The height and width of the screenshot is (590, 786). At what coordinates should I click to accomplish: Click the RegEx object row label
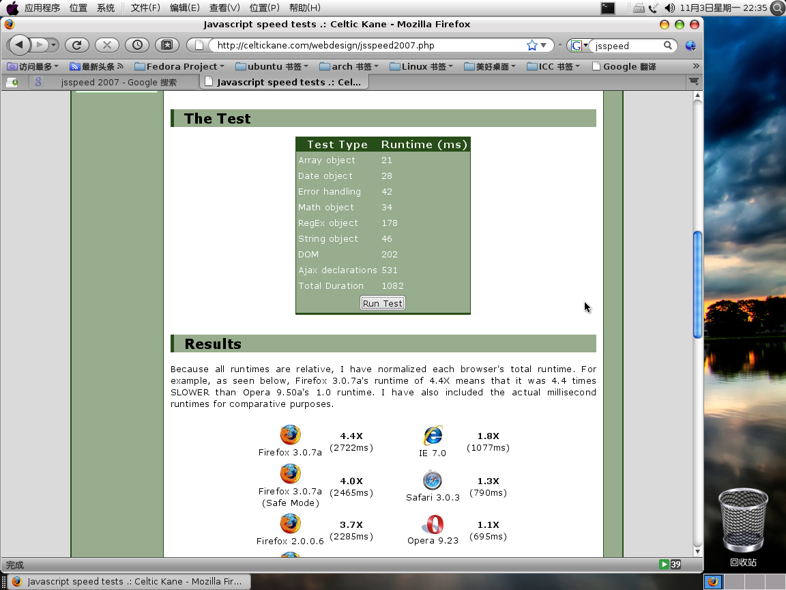327,223
